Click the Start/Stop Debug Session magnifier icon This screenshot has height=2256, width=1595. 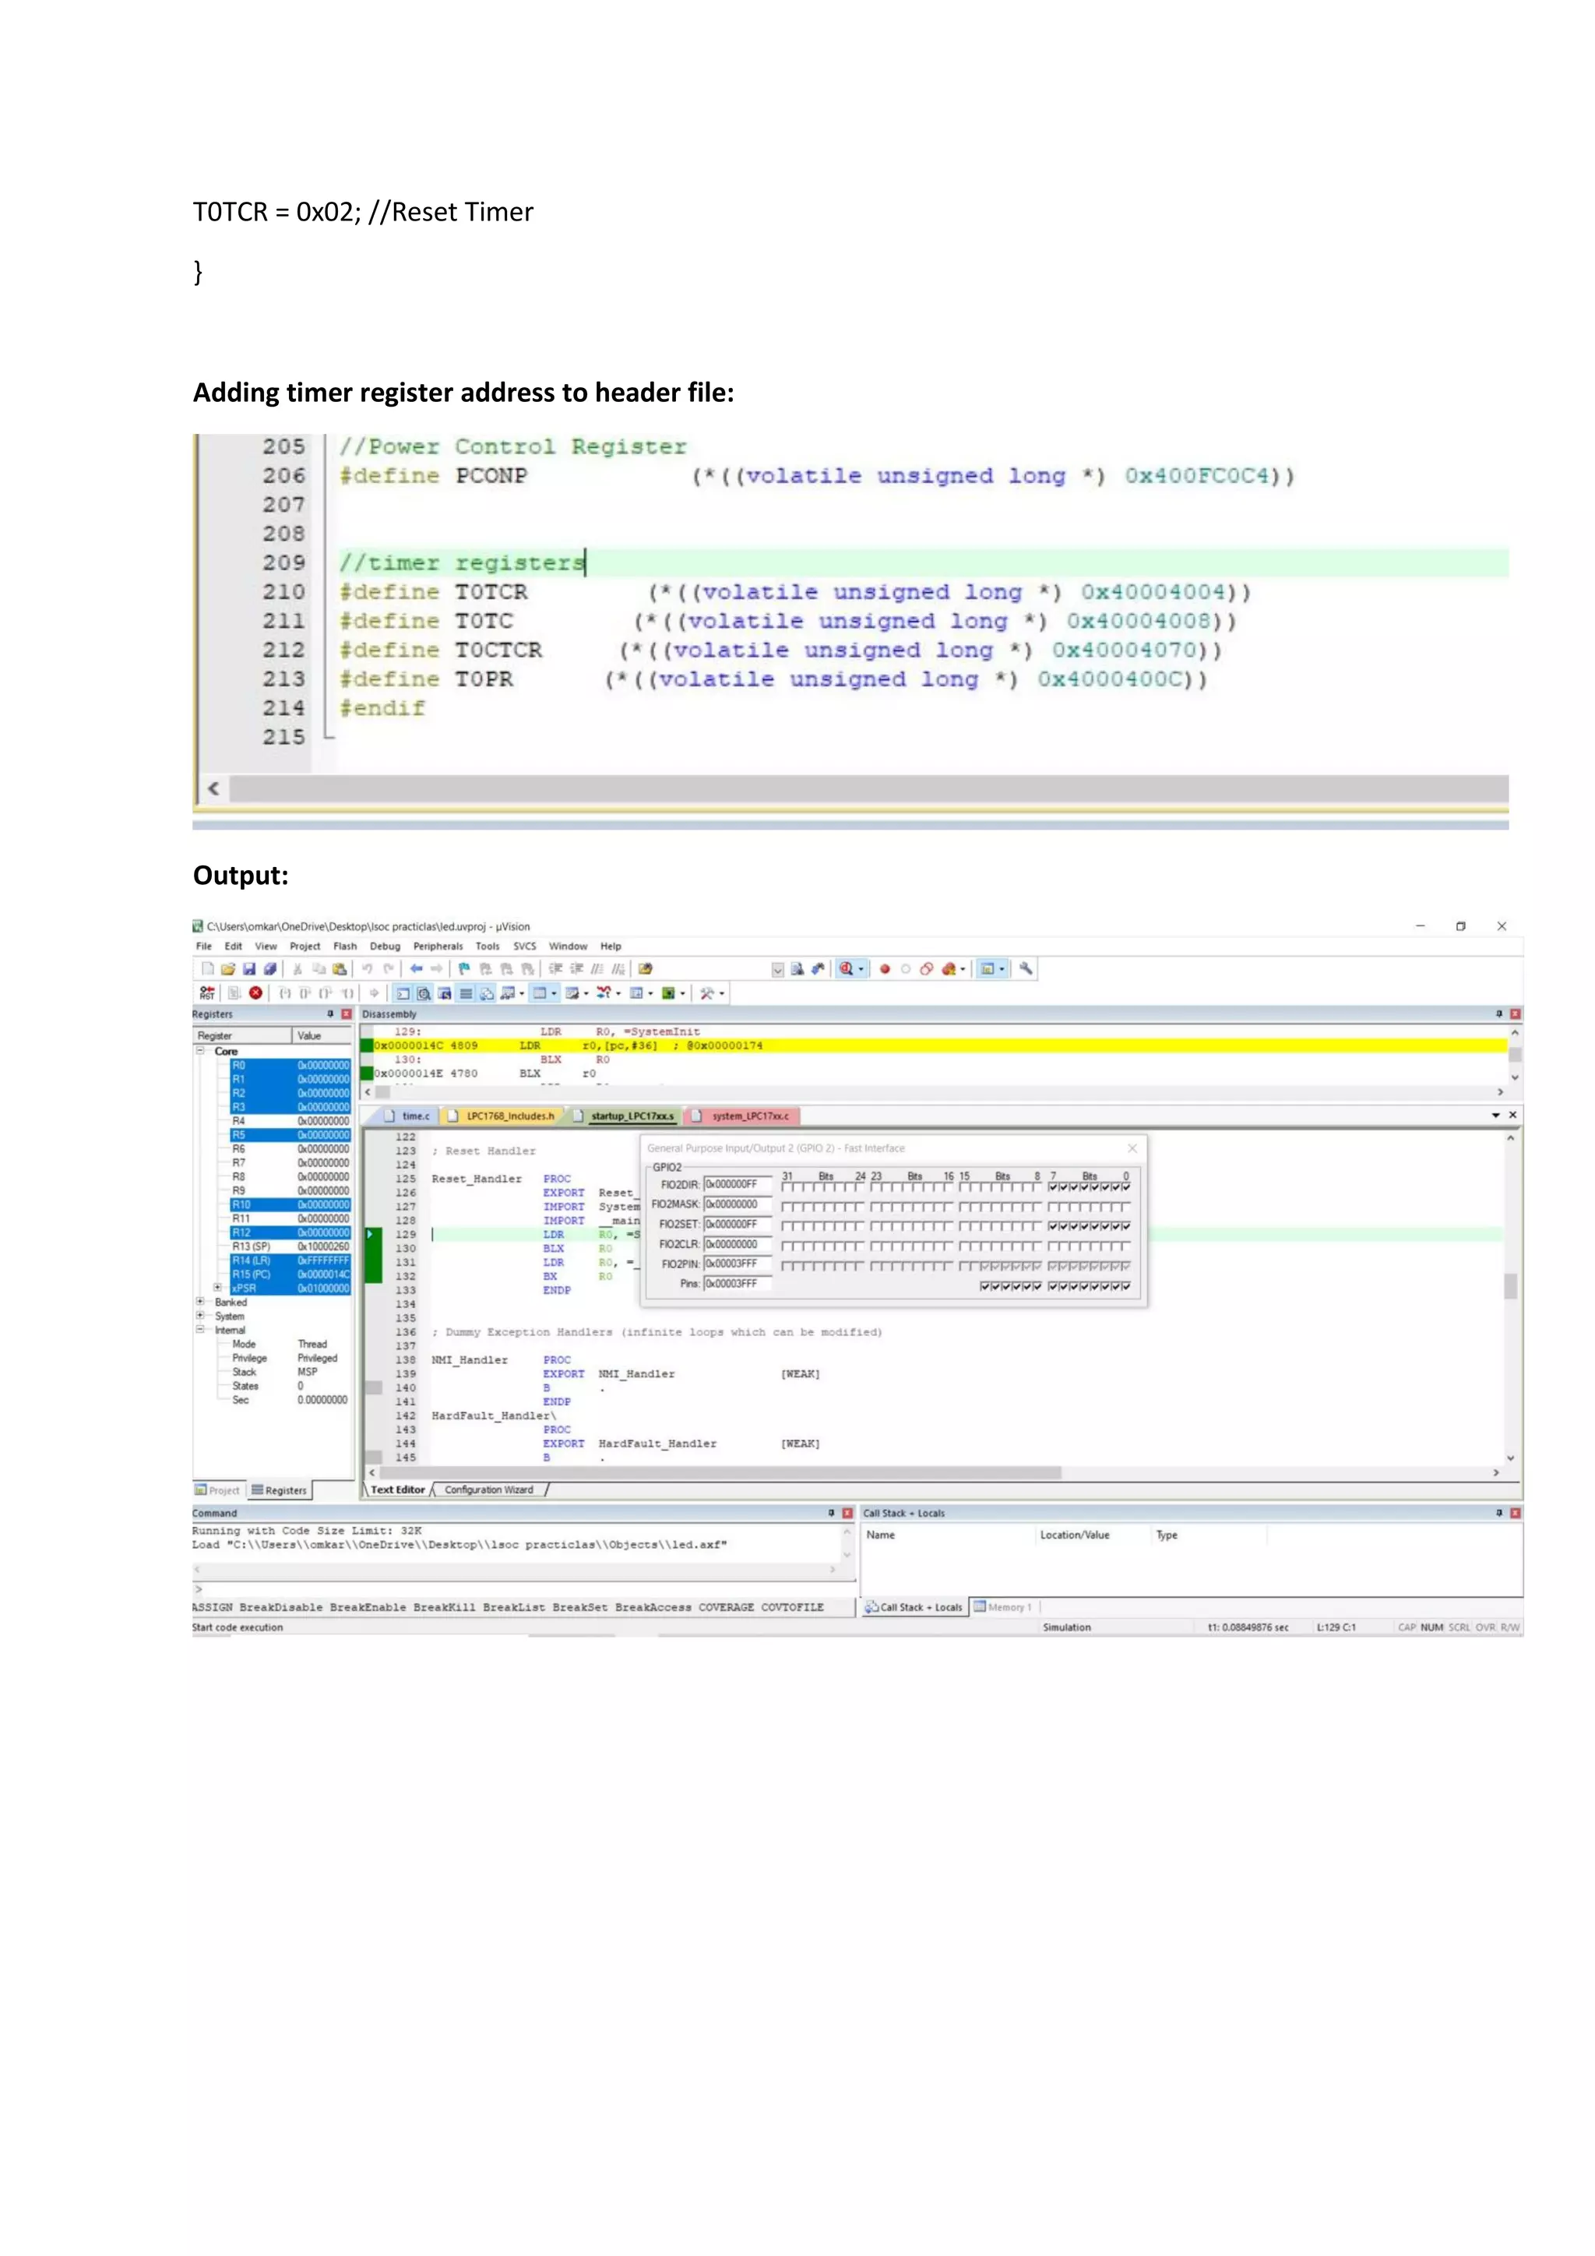846,969
